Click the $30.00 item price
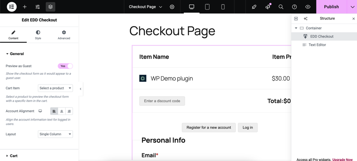Image resolution: width=357 pixels, height=161 pixels. click(x=281, y=78)
